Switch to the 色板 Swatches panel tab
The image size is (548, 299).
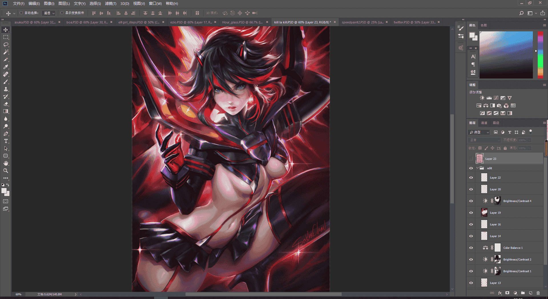[484, 25]
